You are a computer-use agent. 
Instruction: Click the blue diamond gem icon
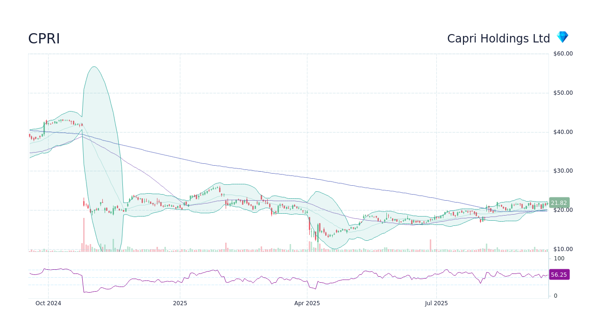point(562,37)
